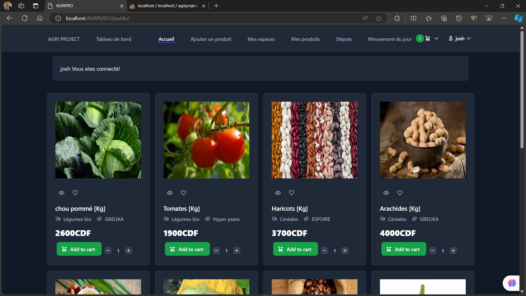Viewport: 526px width, 296px height.
Task: View details of chou pommé product
Action: pos(61,193)
